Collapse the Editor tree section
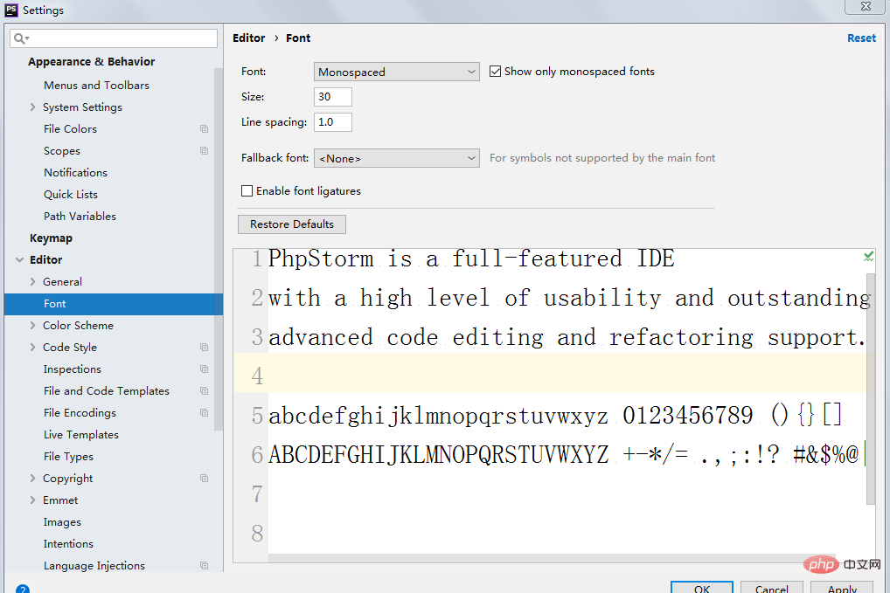Viewport: 890px width, 593px height. click(x=20, y=259)
